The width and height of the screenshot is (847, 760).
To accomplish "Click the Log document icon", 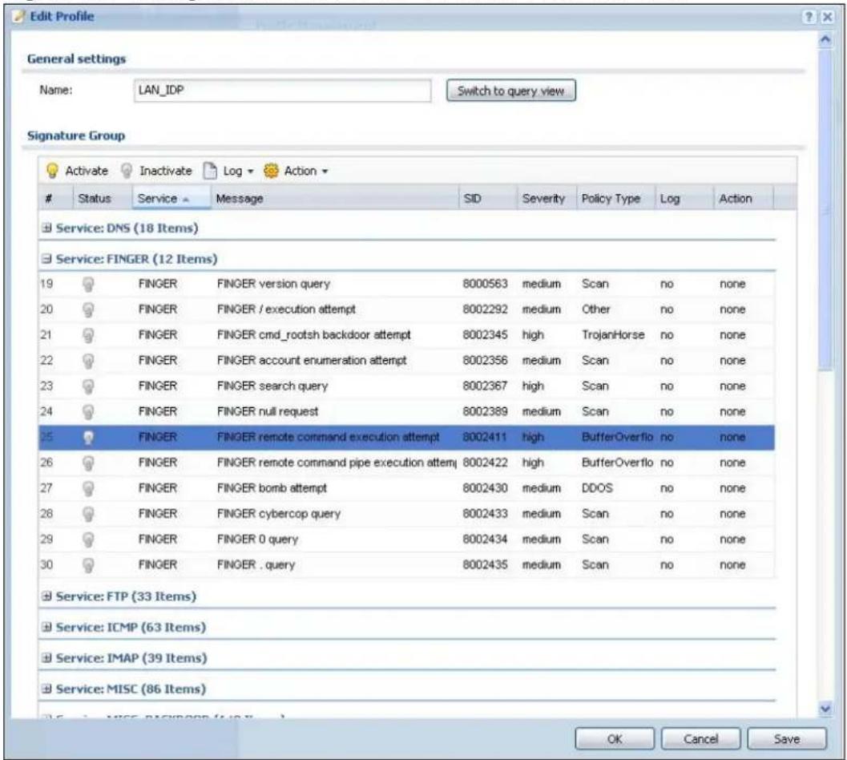I will point(210,171).
